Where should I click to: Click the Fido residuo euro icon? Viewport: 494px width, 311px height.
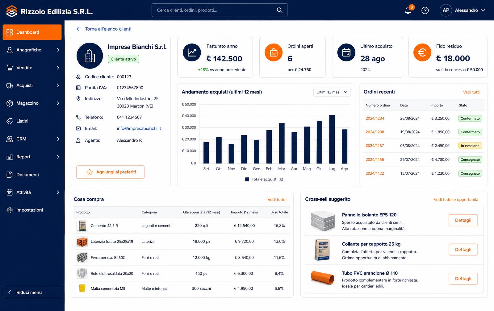click(422, 52)
